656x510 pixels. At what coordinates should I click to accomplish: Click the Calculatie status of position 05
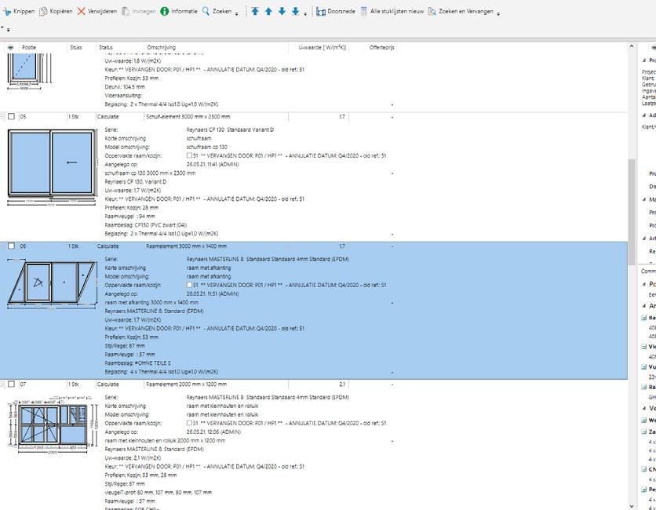pos(108,117)
